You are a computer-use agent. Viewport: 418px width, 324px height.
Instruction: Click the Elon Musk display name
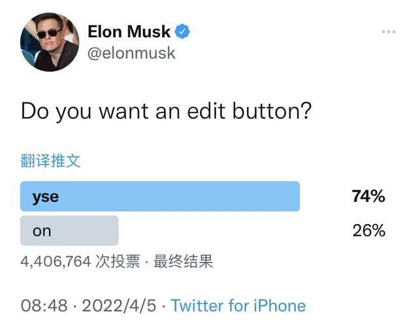pos(129,31)
